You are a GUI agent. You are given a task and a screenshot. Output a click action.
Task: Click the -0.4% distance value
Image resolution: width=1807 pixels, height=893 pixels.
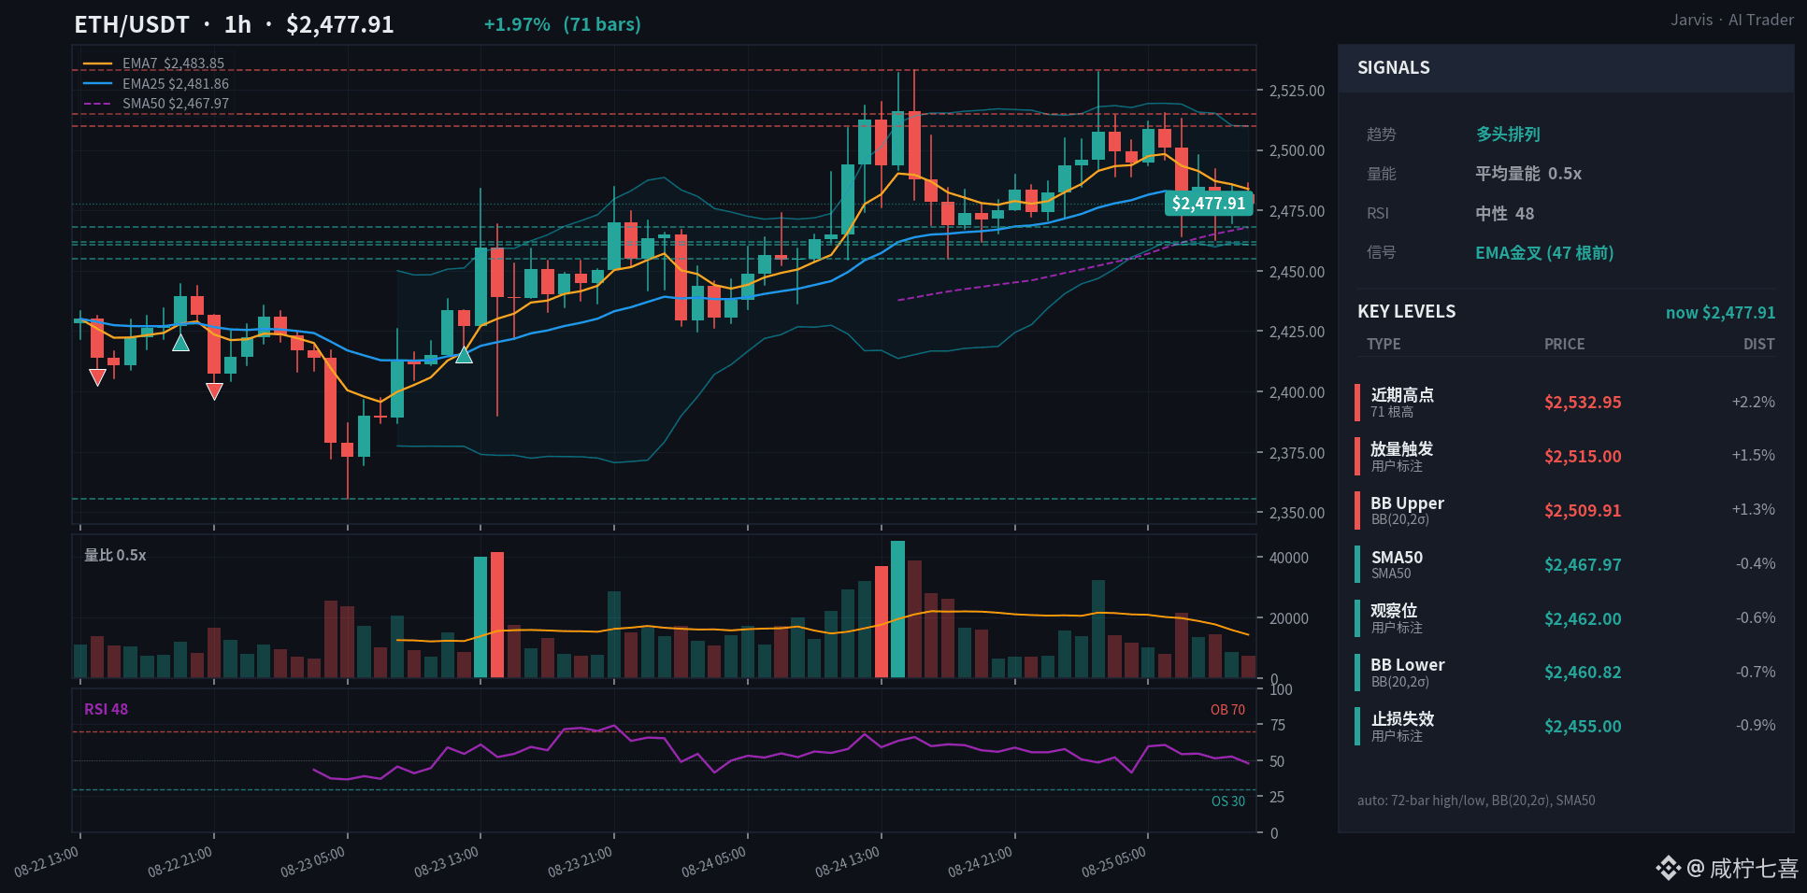coord(1756,564)
